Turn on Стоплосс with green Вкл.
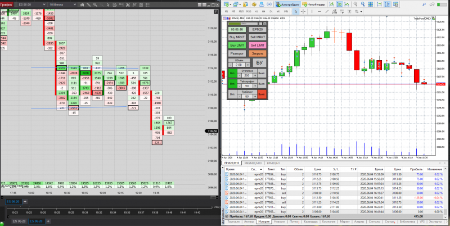The image size is (450, 226). (232, 73)
